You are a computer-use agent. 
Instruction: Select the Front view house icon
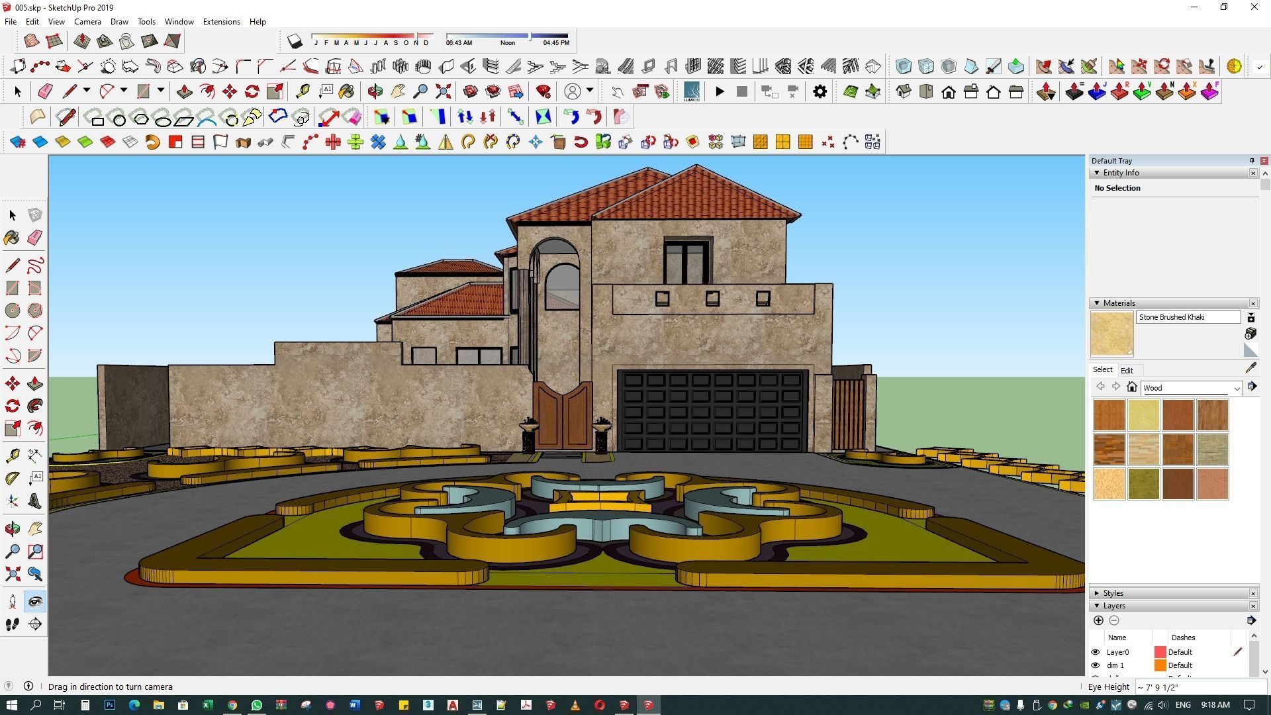point(949,91)
